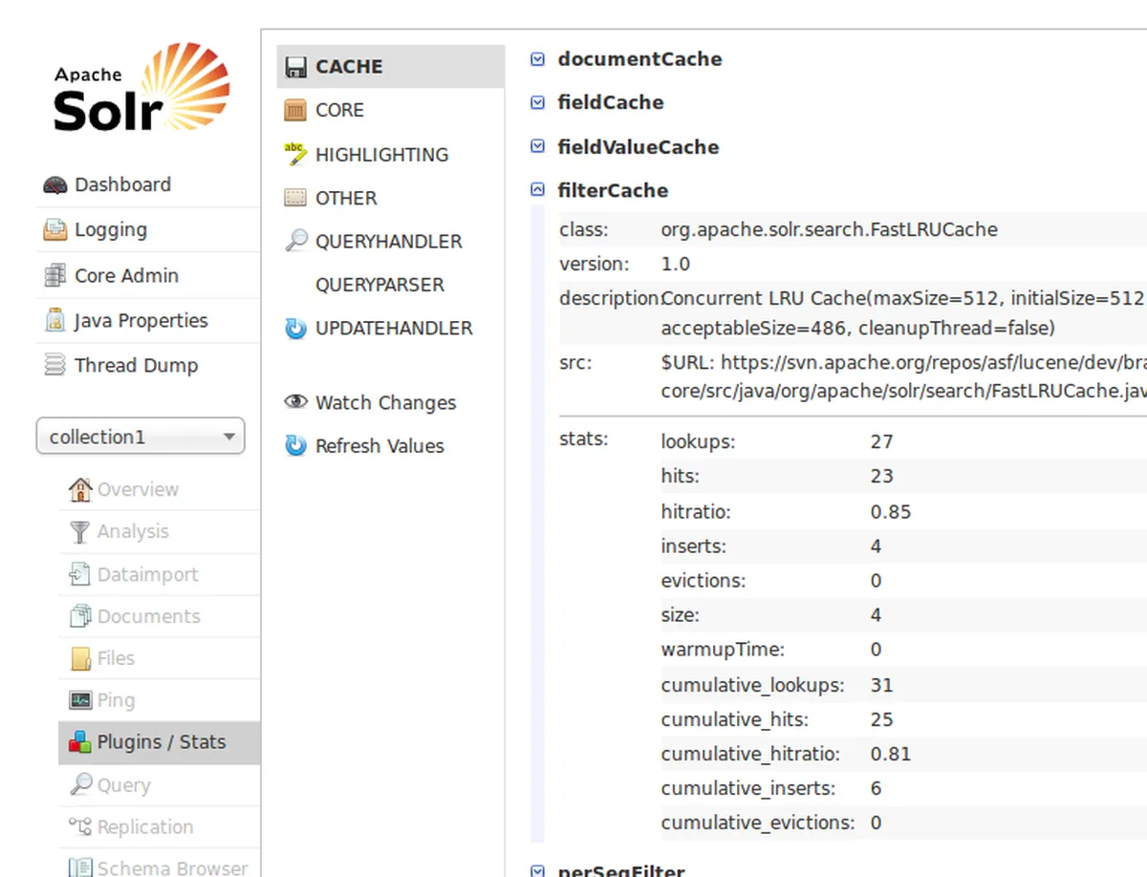Collapse the filterCache entry arrow

[x=537, y=190]
